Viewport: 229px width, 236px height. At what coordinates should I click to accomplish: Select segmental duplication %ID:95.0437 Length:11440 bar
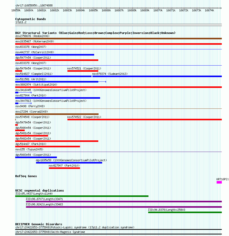coord(82,196)
